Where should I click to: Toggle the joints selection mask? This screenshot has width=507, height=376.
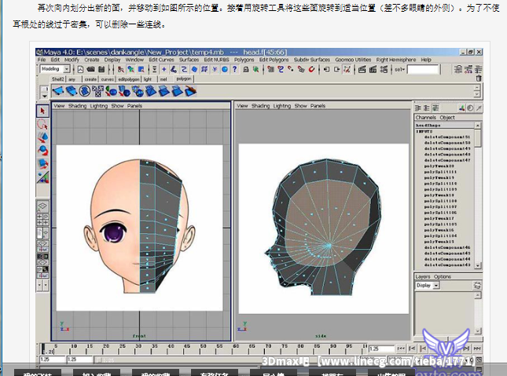pos(174,69)
